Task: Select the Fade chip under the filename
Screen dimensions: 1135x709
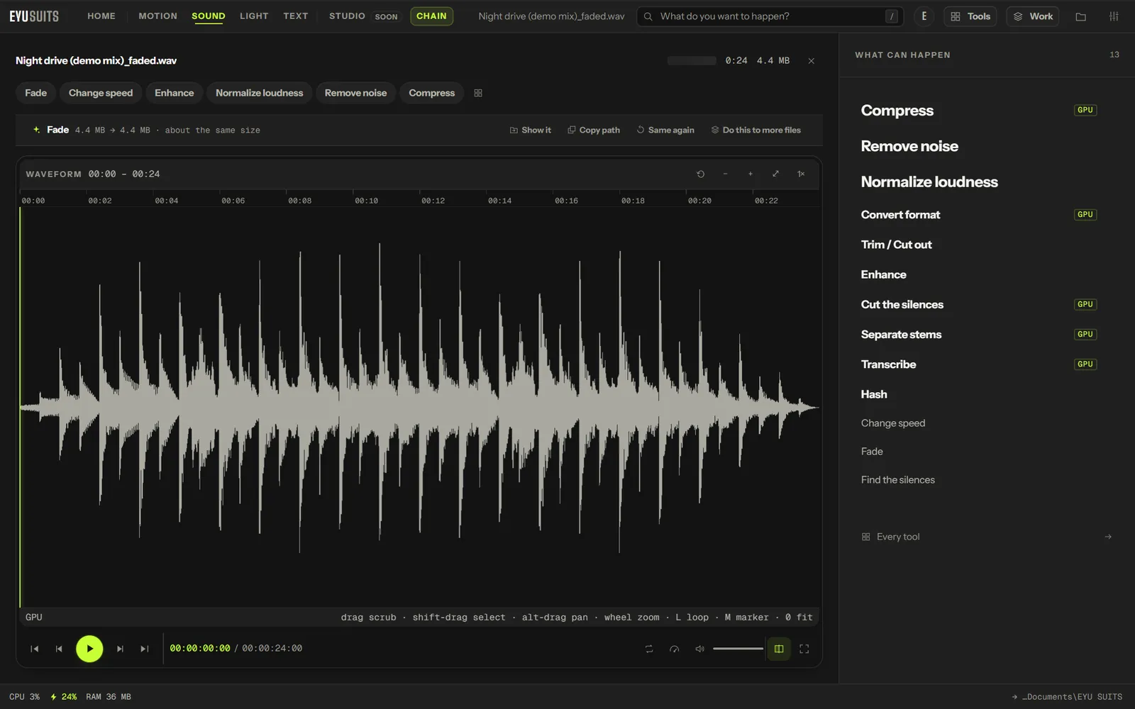Action: [x=35, y=93]
